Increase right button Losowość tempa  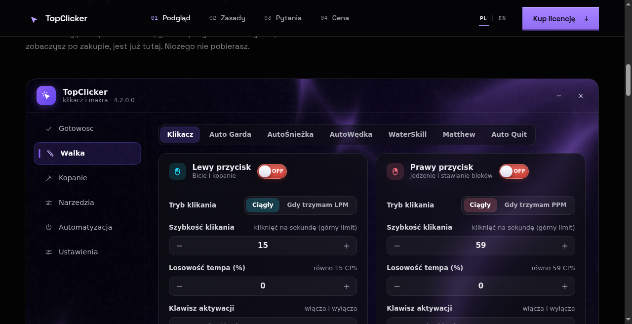(x=565, y=286)
